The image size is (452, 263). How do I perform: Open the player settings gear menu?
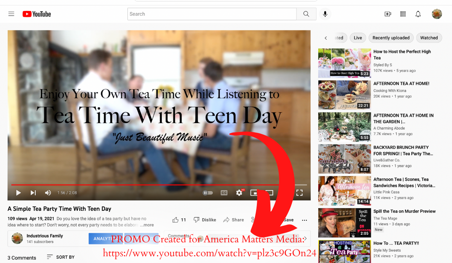(x=239, y=193)
